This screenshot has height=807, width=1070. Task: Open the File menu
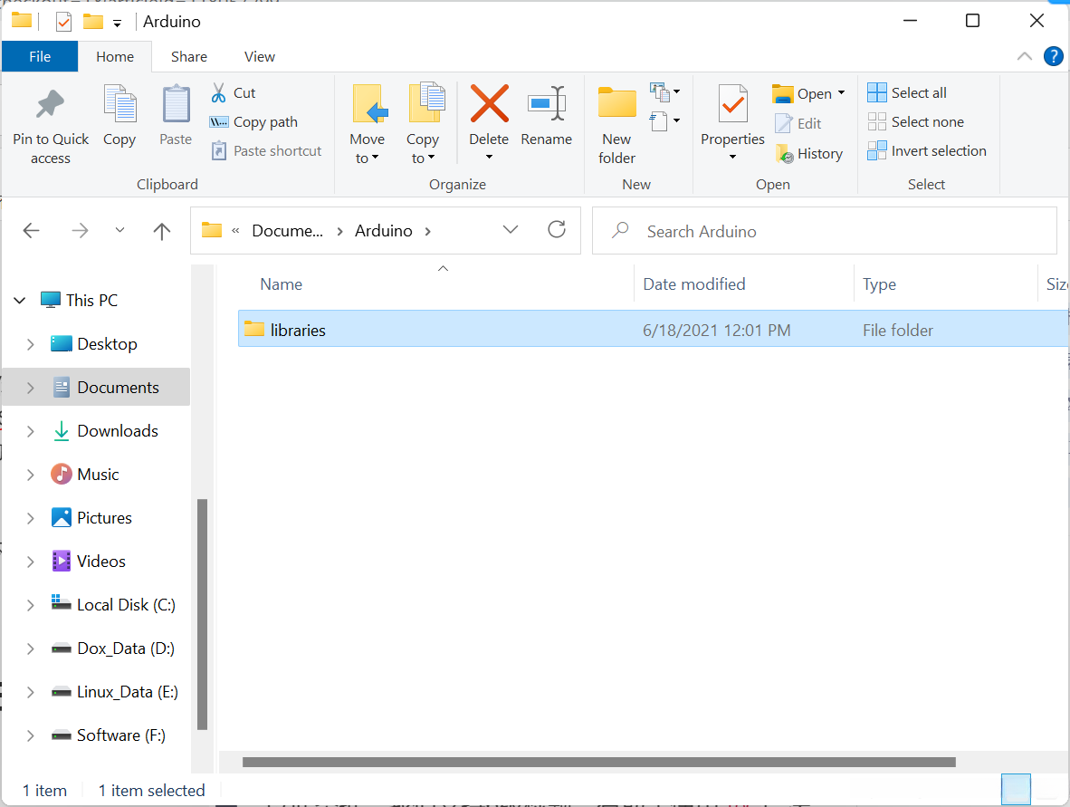(x=40, y=56)
